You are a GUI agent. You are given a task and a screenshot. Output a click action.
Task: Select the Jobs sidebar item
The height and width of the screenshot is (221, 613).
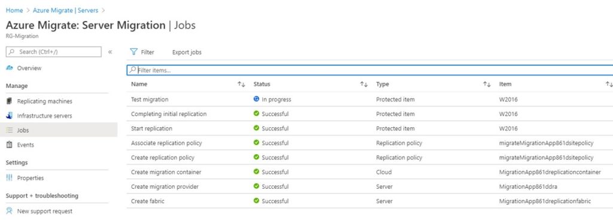[x=59, y=130]
